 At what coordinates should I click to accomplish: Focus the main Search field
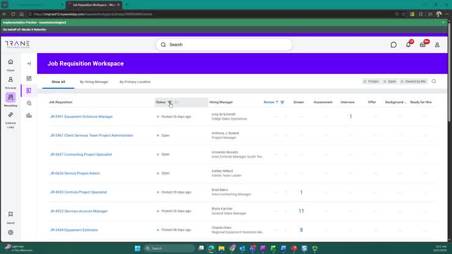[224, 45]
